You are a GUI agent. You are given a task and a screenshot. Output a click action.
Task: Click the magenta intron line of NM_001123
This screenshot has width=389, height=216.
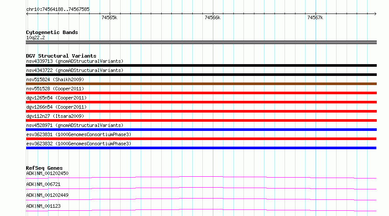(201, 210)
